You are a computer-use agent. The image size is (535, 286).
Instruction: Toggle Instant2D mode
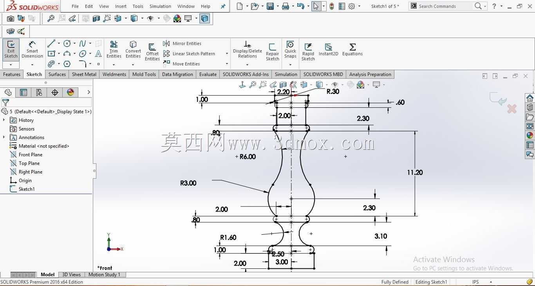tap(328, 49)
